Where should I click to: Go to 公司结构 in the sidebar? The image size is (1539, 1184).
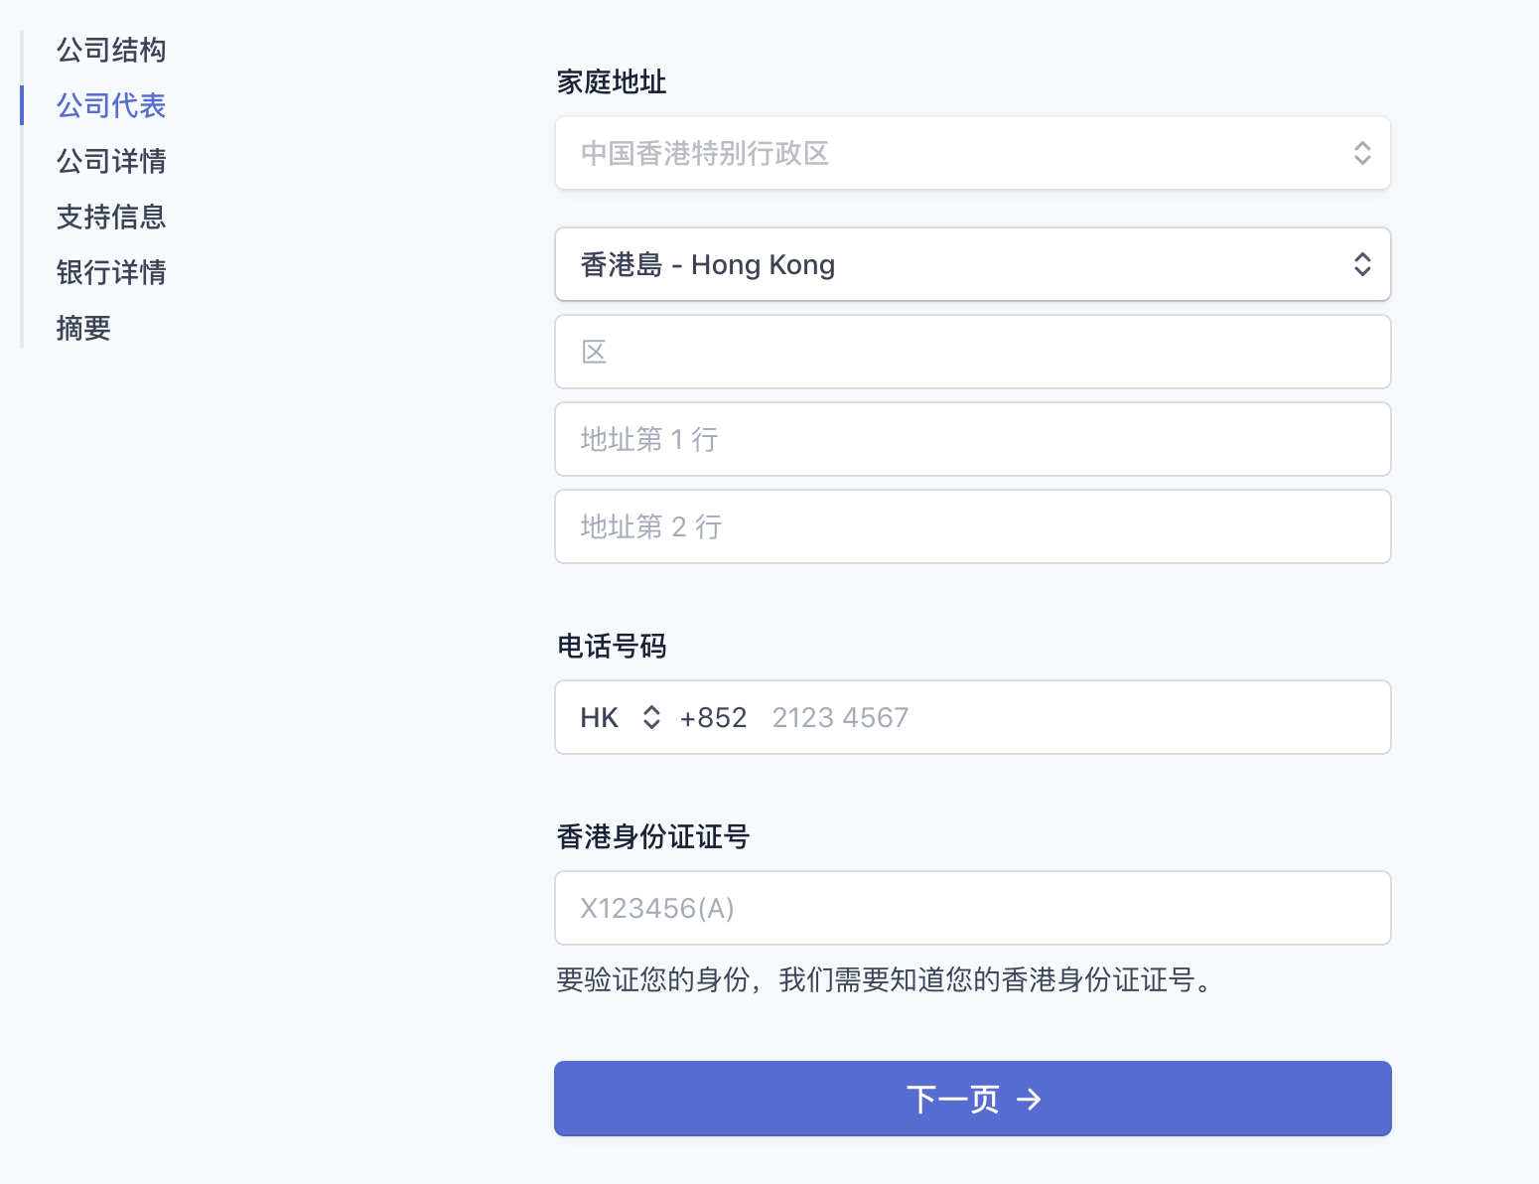click(x=111, y=50)
